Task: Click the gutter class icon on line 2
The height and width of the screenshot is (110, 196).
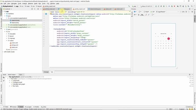Action: click(46, 14)
